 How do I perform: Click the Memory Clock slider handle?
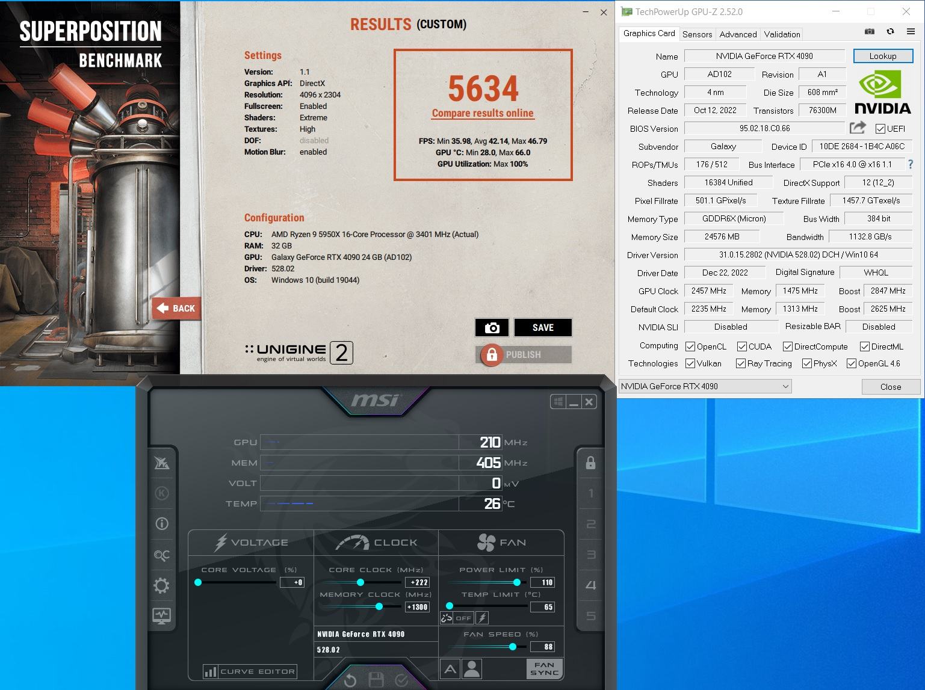[x=379, y=606]
